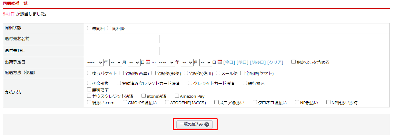The width and height of the screenshot is (393, 135).
Task: Check the クロネコ後払い checkbox
Action: coord(255,102)
